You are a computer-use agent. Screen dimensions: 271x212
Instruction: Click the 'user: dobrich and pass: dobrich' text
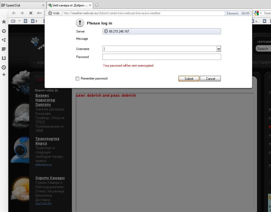click(106, 95)
